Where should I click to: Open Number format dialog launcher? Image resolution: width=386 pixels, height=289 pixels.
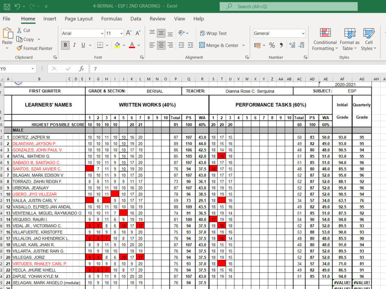click(x=305, y=57)
